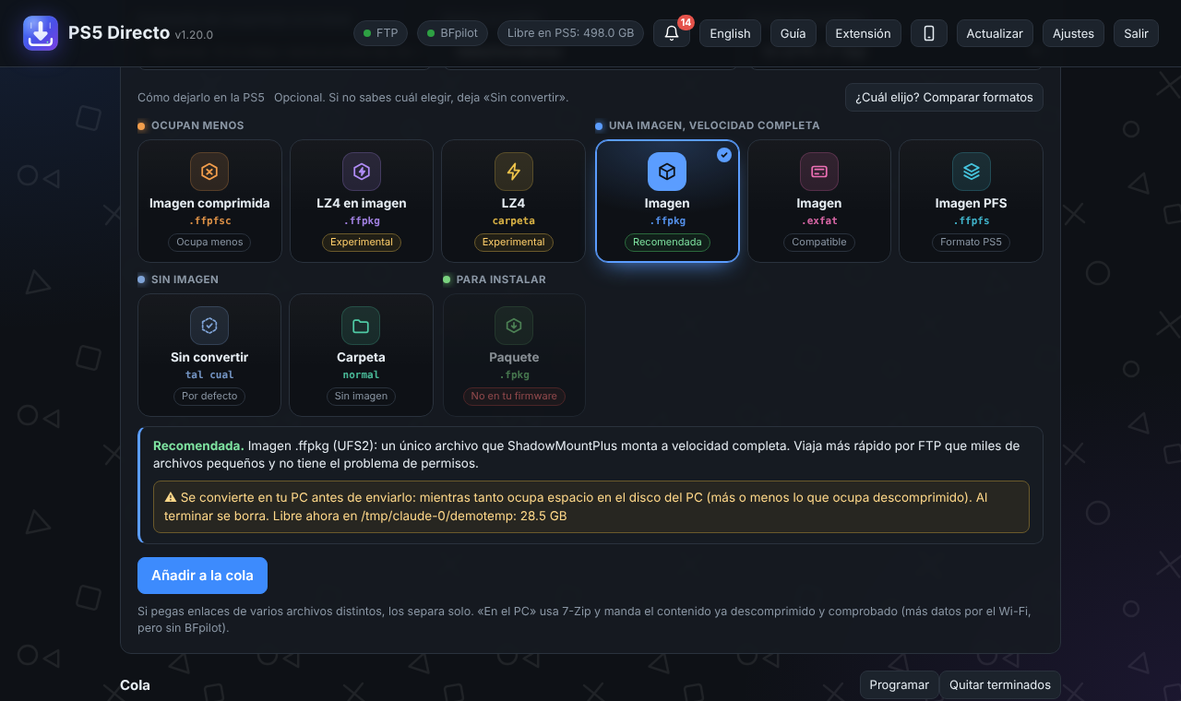Click the "PARA INSTALAR" group label
Screen dimensions: 1181x701
pyautogui.click(x=501, y=279)
